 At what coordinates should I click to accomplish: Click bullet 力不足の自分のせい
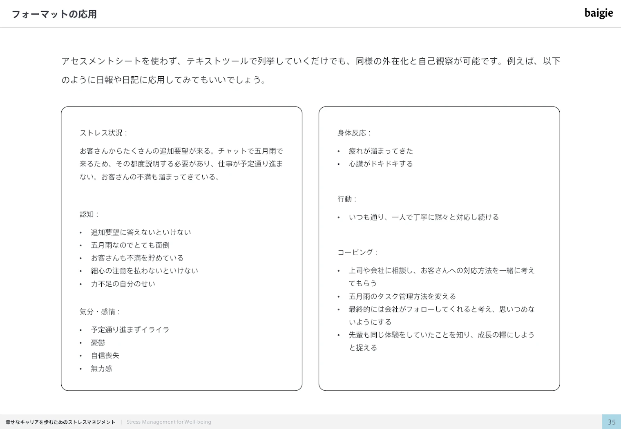click(123, 284)
